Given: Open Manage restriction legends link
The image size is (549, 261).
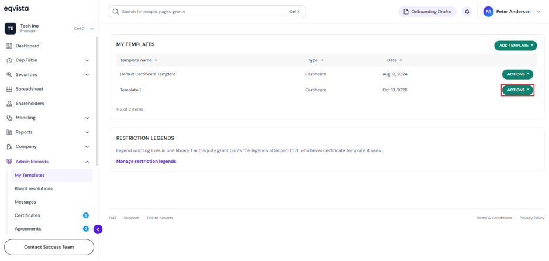Looking at the screenshot, I should (x=146, y=162).
